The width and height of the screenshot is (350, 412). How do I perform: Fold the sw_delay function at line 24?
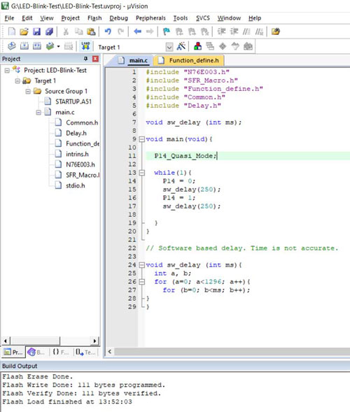(141, 265)
